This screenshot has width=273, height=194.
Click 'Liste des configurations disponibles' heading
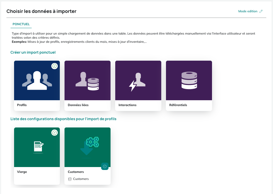pos(63,119)
